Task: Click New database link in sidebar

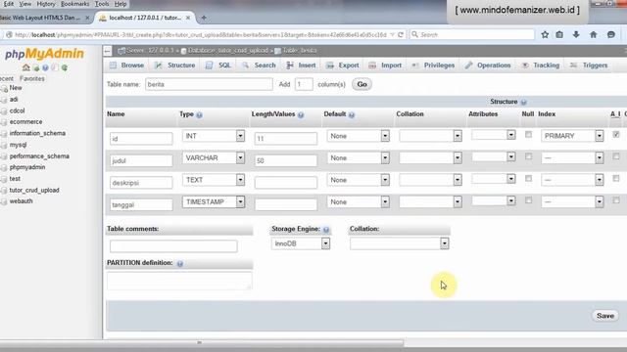Action: click(x=16, y=88)
